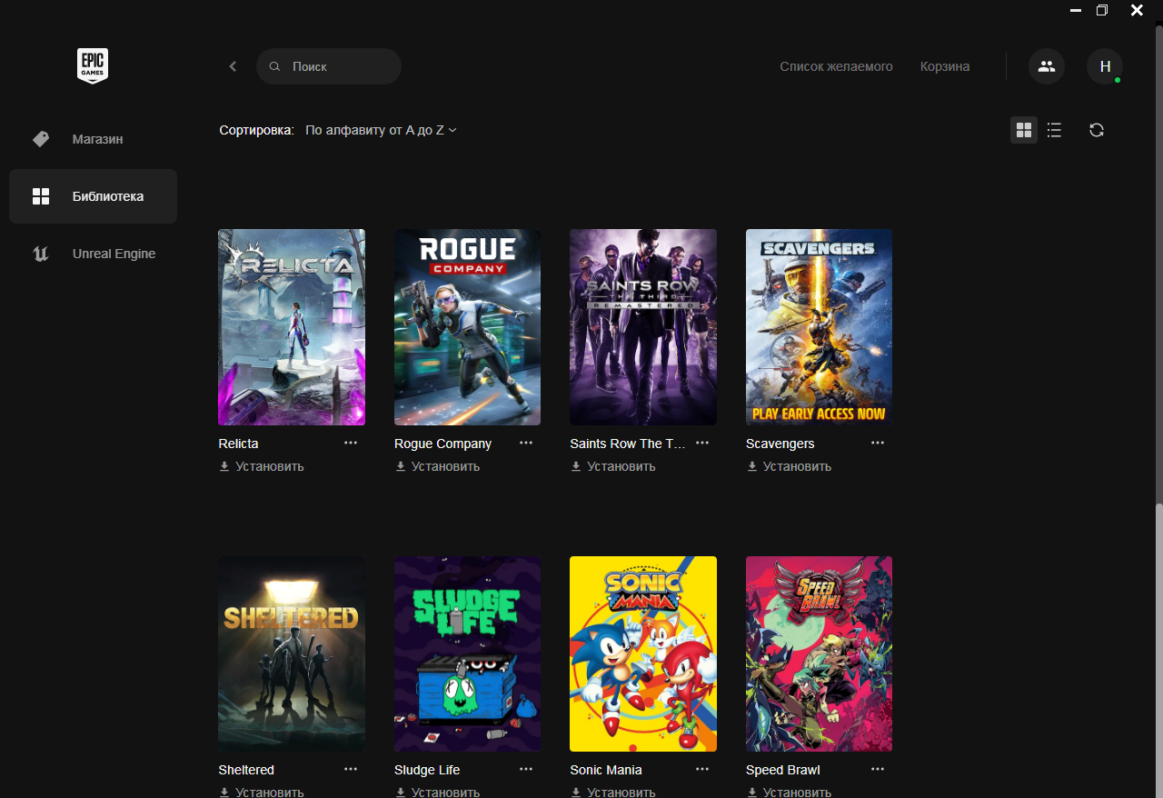Viewport: 1163px width, 798px height.
Task: Open the alphabetical sort dropdown
Action: [x=381, y=130]
